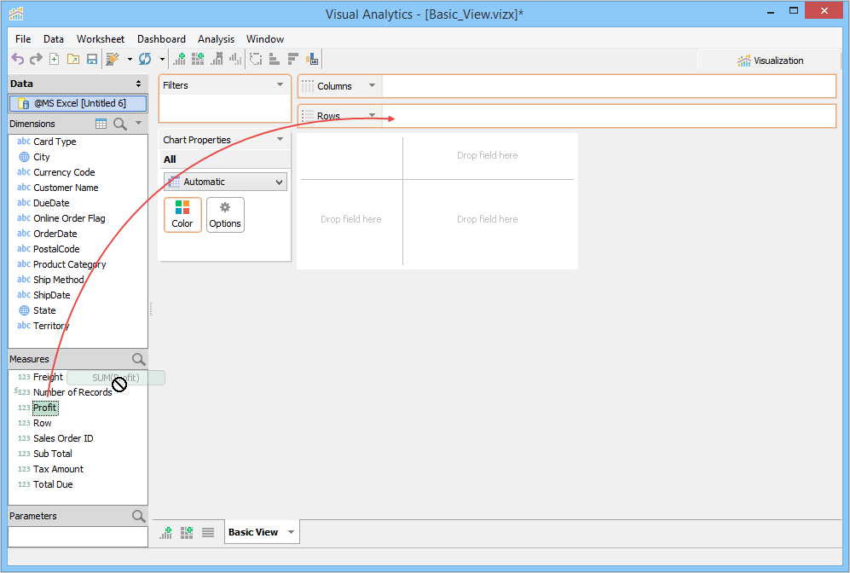Open the Automatic chart type dropdown
850x573 pixels.
tap(225, 182)
